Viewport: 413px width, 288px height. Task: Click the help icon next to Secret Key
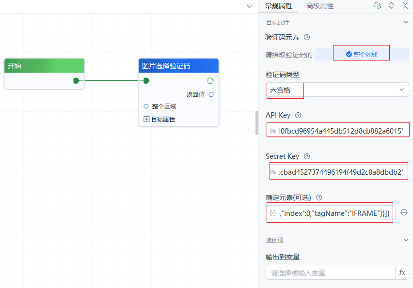point(307,156)
